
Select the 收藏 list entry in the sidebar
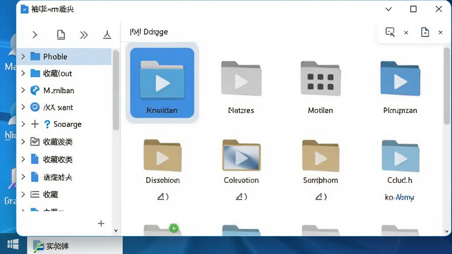point(45,194)
